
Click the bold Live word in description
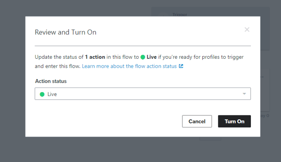pyautogui.click(x=152, y=57)
